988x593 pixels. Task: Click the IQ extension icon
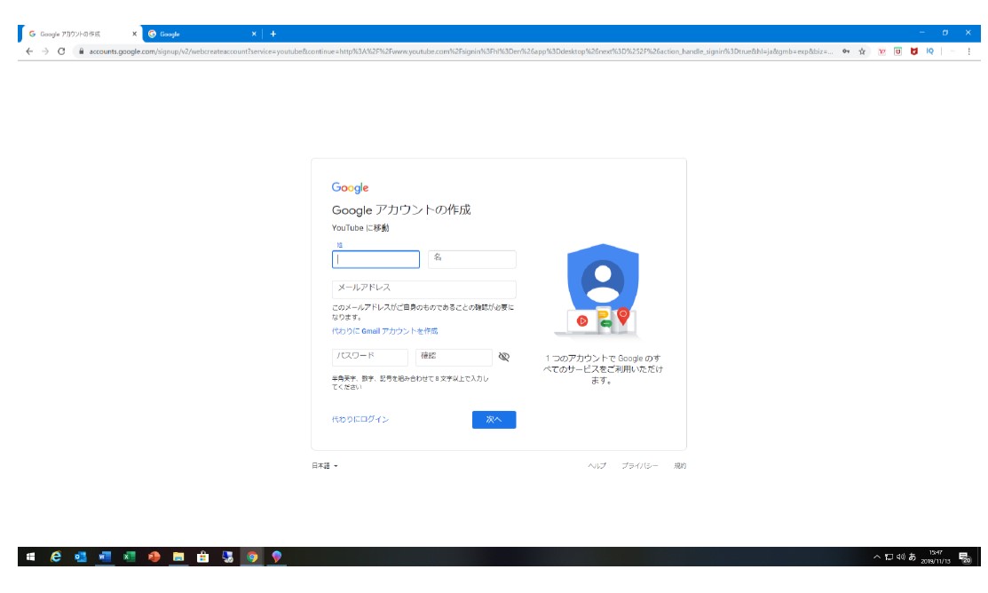point(929,51)
